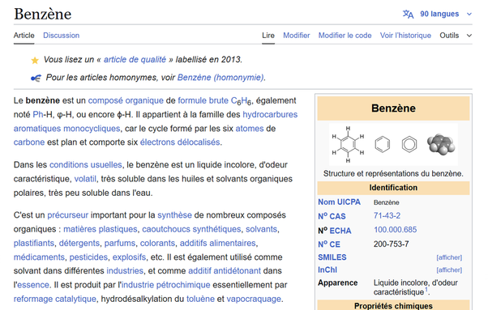Click the language translation icon
488x310 pixels.
click(408, 14)
